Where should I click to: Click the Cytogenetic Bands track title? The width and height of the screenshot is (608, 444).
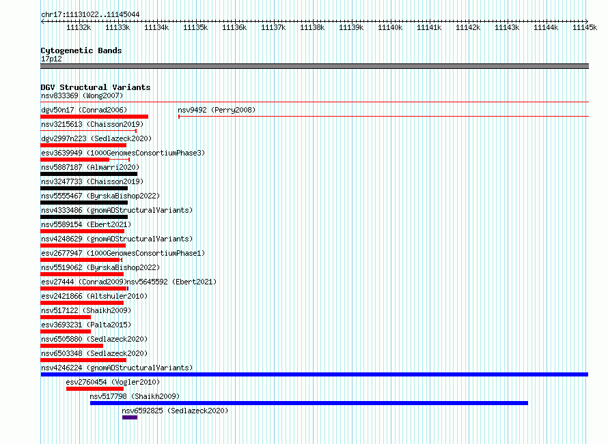(x=81, y=50)
